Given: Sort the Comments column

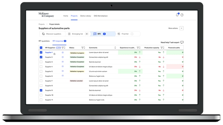Looking at the screenshot, I should pos(115,48).
